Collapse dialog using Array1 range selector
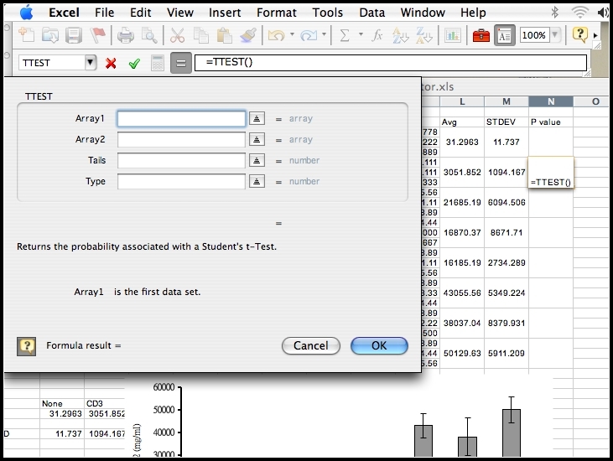 (x=257, y=118)
